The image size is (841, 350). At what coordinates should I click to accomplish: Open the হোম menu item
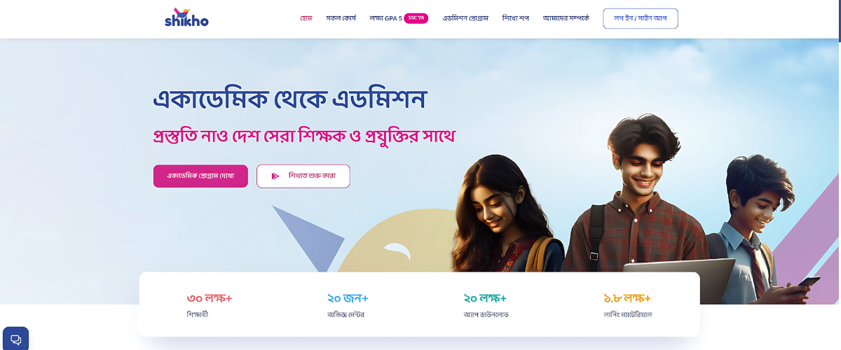(306, 18)
